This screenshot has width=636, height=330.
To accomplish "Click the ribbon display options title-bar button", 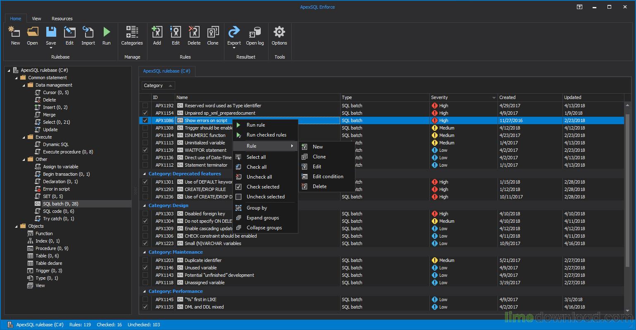I will tap(580, 7).
